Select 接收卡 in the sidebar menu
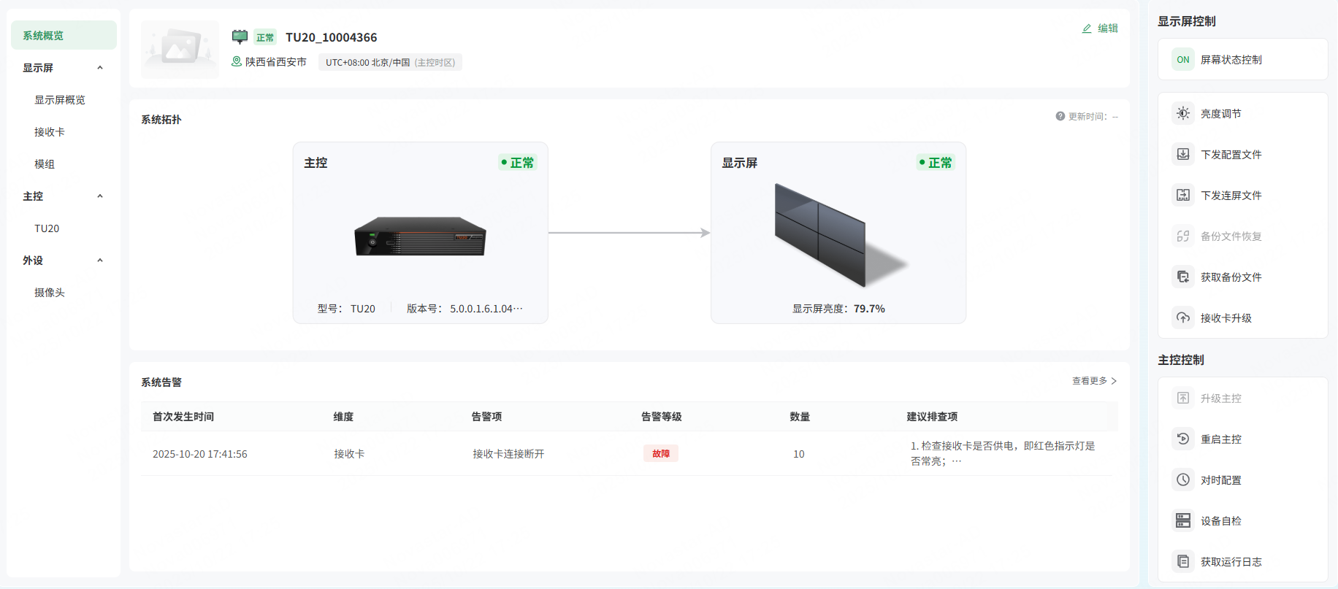The height and width of the screenshot is (589, 1338). coord(50,132)
